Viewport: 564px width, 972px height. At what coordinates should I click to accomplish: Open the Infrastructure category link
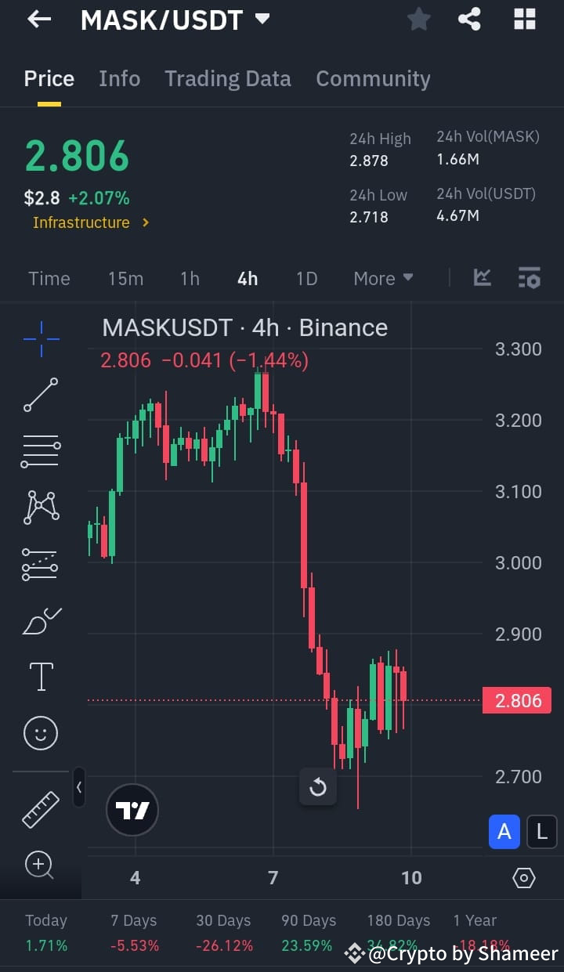point(81,222)
